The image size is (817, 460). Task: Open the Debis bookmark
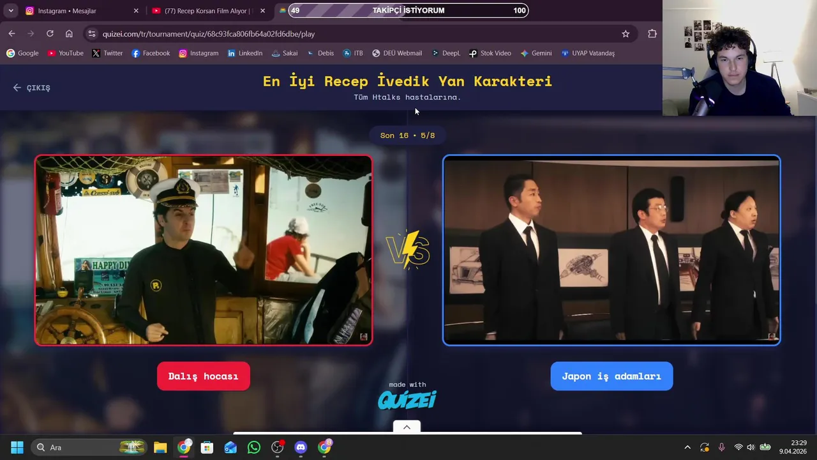(320, 53)
